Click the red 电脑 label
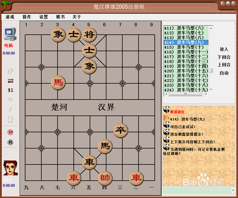This screenshot has height=198, width=238. click(x=8, y=45)
